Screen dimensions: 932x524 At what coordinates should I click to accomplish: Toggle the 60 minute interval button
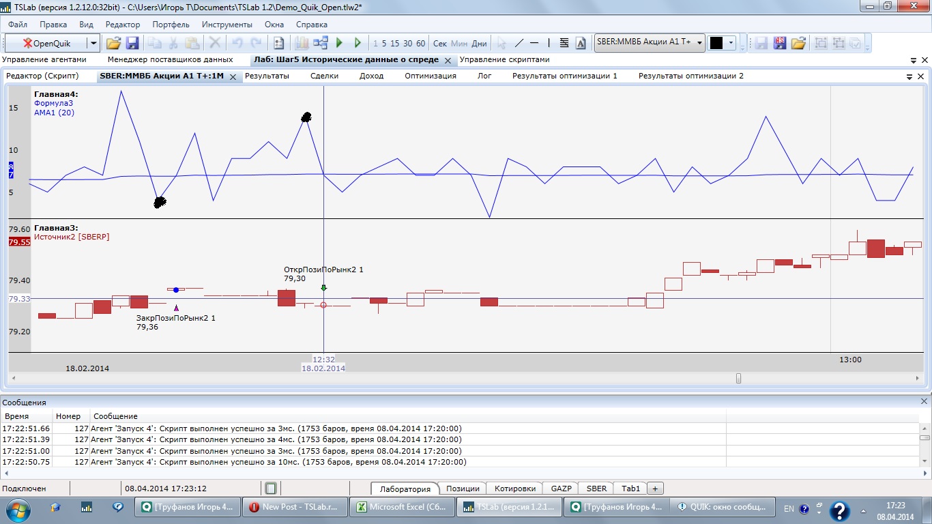(421, 43)
